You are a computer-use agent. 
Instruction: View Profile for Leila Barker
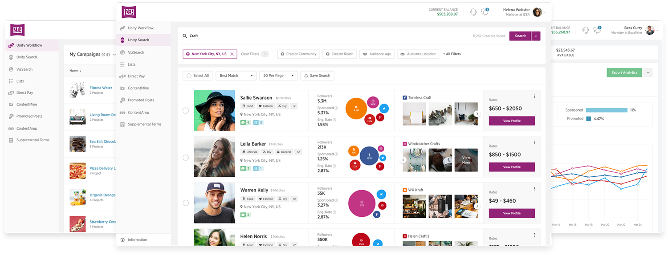click(512, 167)
